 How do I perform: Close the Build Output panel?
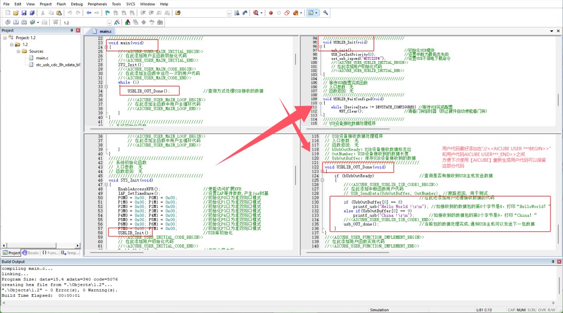click(x=559, y=262)
